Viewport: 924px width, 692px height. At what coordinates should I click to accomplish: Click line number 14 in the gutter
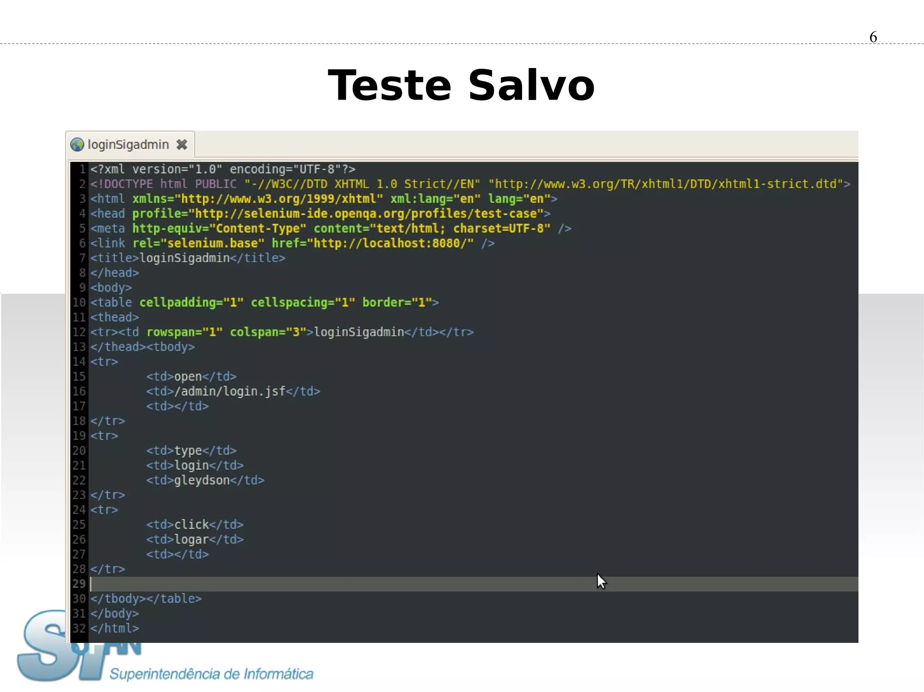pos(79,362)
